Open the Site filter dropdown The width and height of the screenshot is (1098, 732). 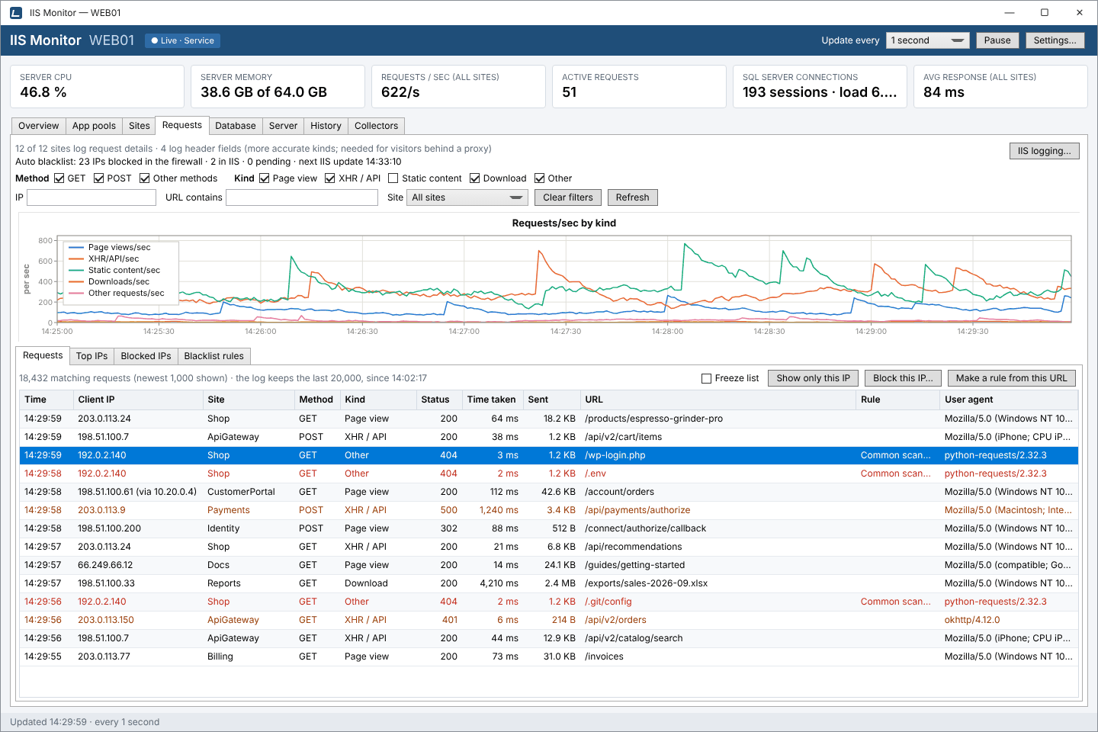[467, 197]
